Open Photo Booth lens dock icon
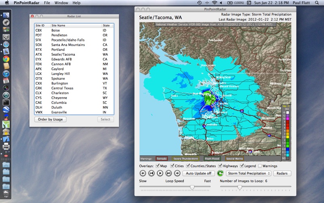This screenshot has width=324, height=203. click(x=6, y=88)
